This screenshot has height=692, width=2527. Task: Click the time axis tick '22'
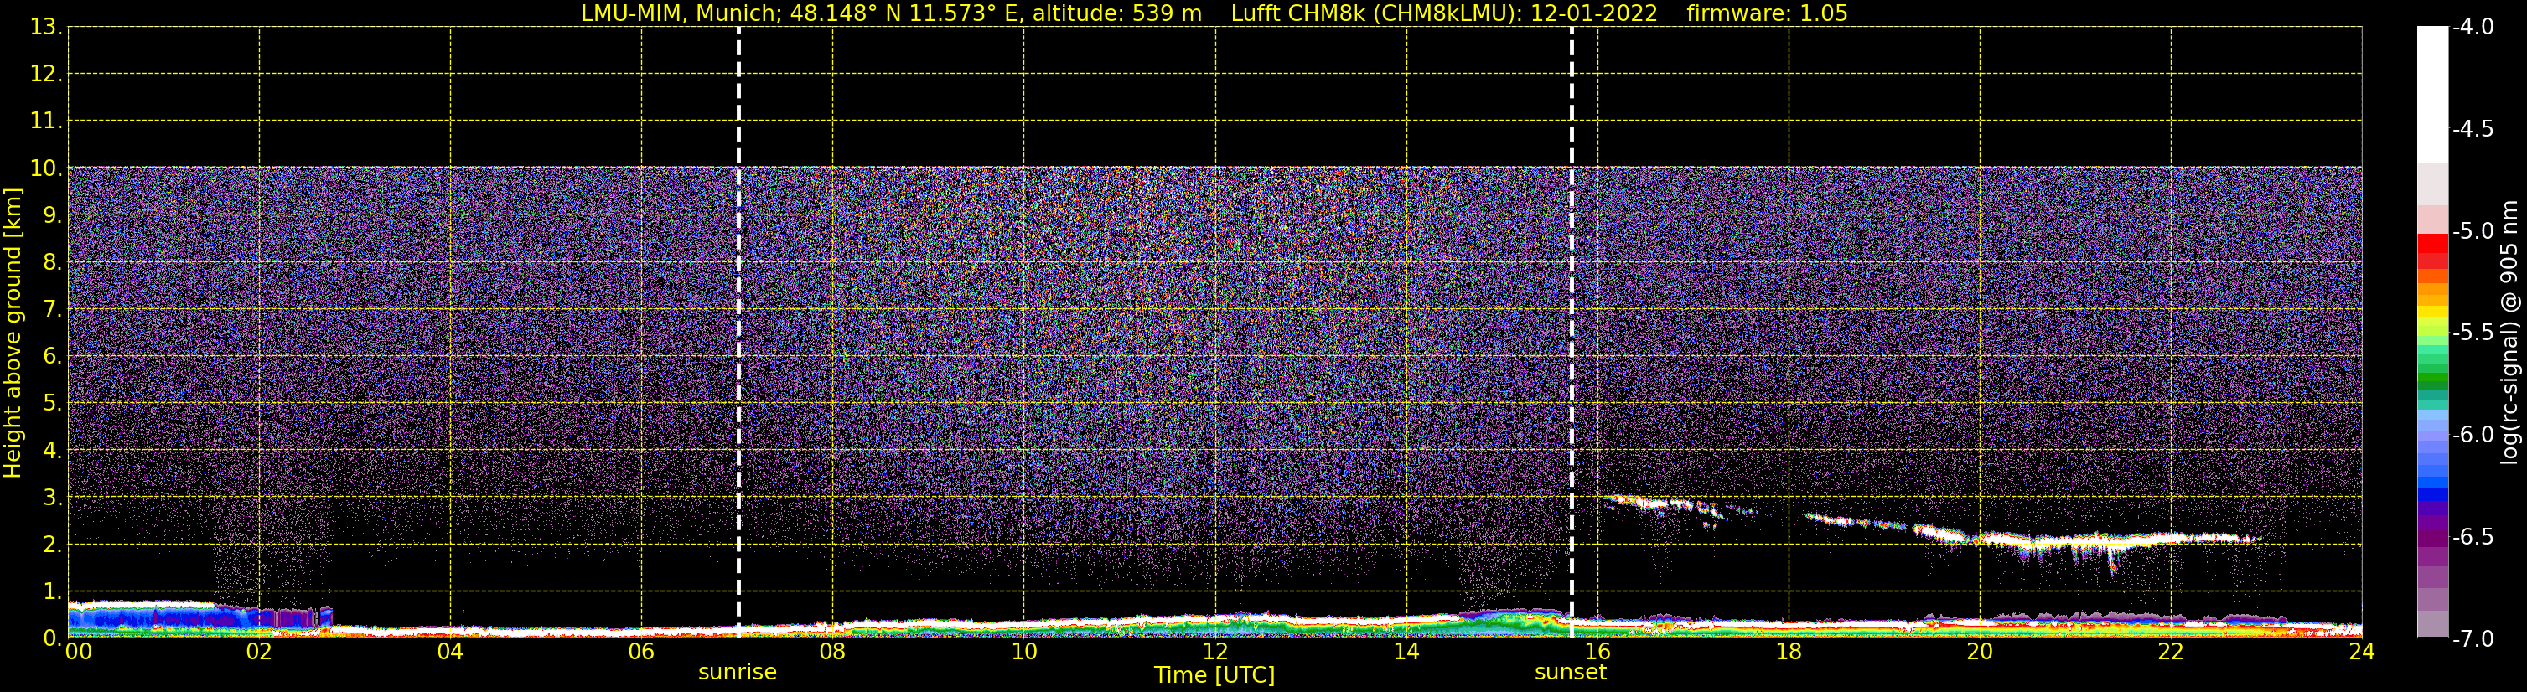pos(2171,652)
